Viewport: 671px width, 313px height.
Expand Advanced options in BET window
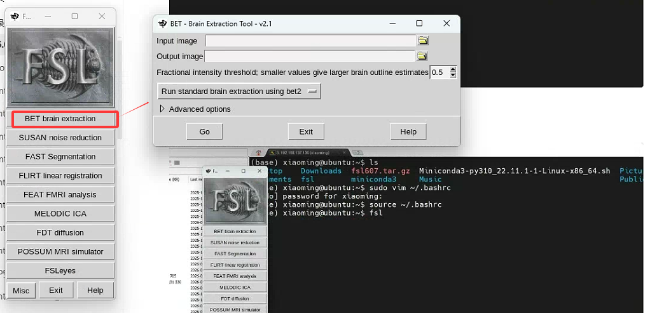coord(162,109)
